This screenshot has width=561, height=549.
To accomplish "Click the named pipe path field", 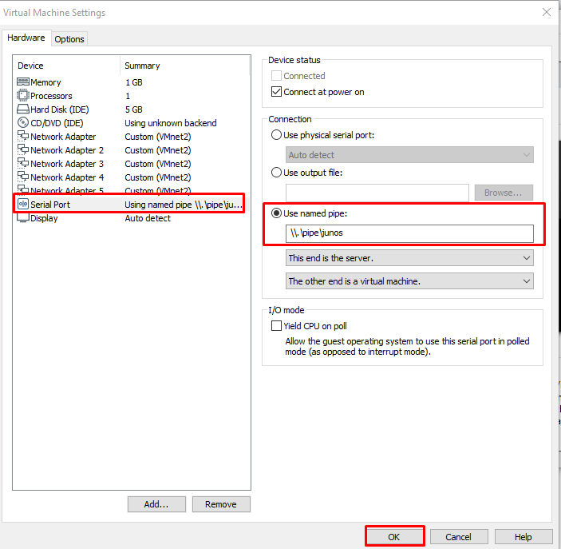I will click(409, 233).
